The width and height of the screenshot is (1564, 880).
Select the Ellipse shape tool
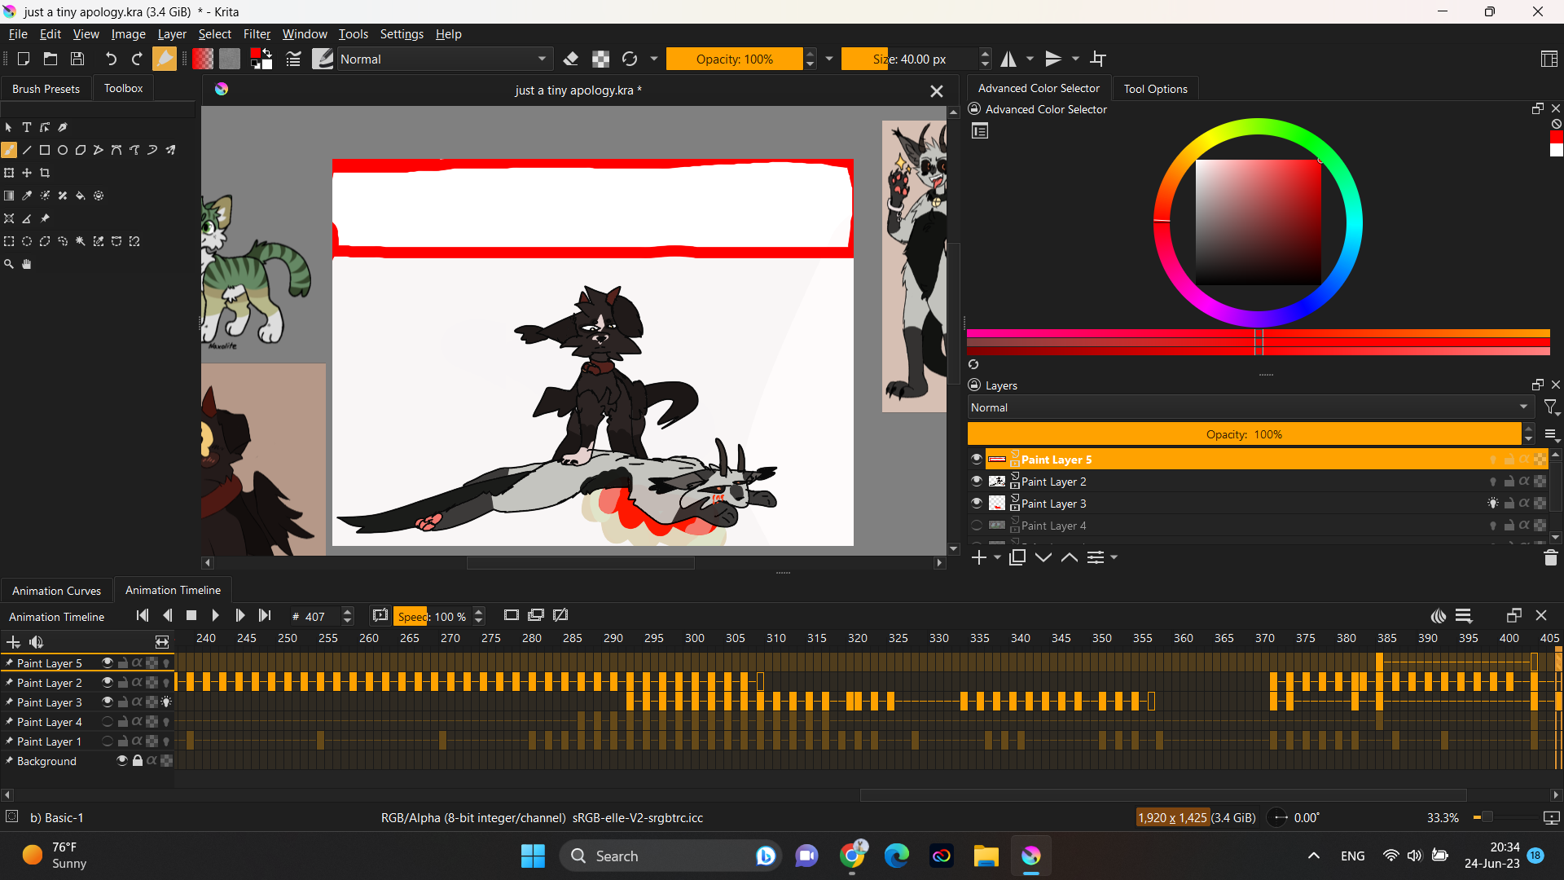click(63, 150)
